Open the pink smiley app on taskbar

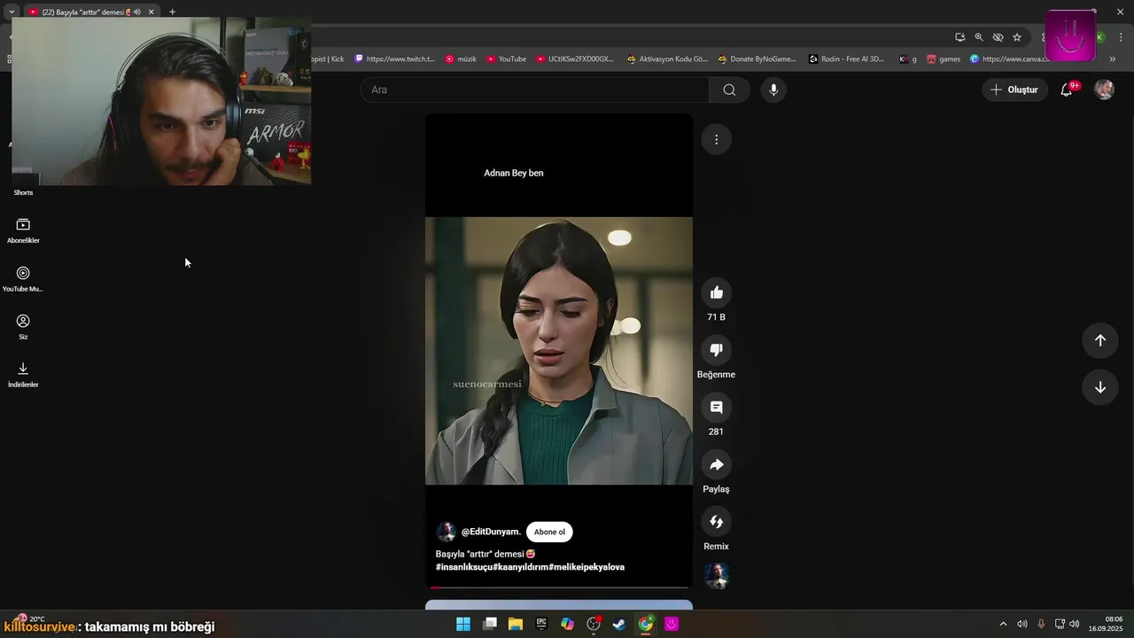point(672,624)
